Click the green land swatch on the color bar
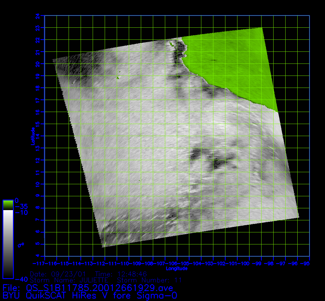 8,205
